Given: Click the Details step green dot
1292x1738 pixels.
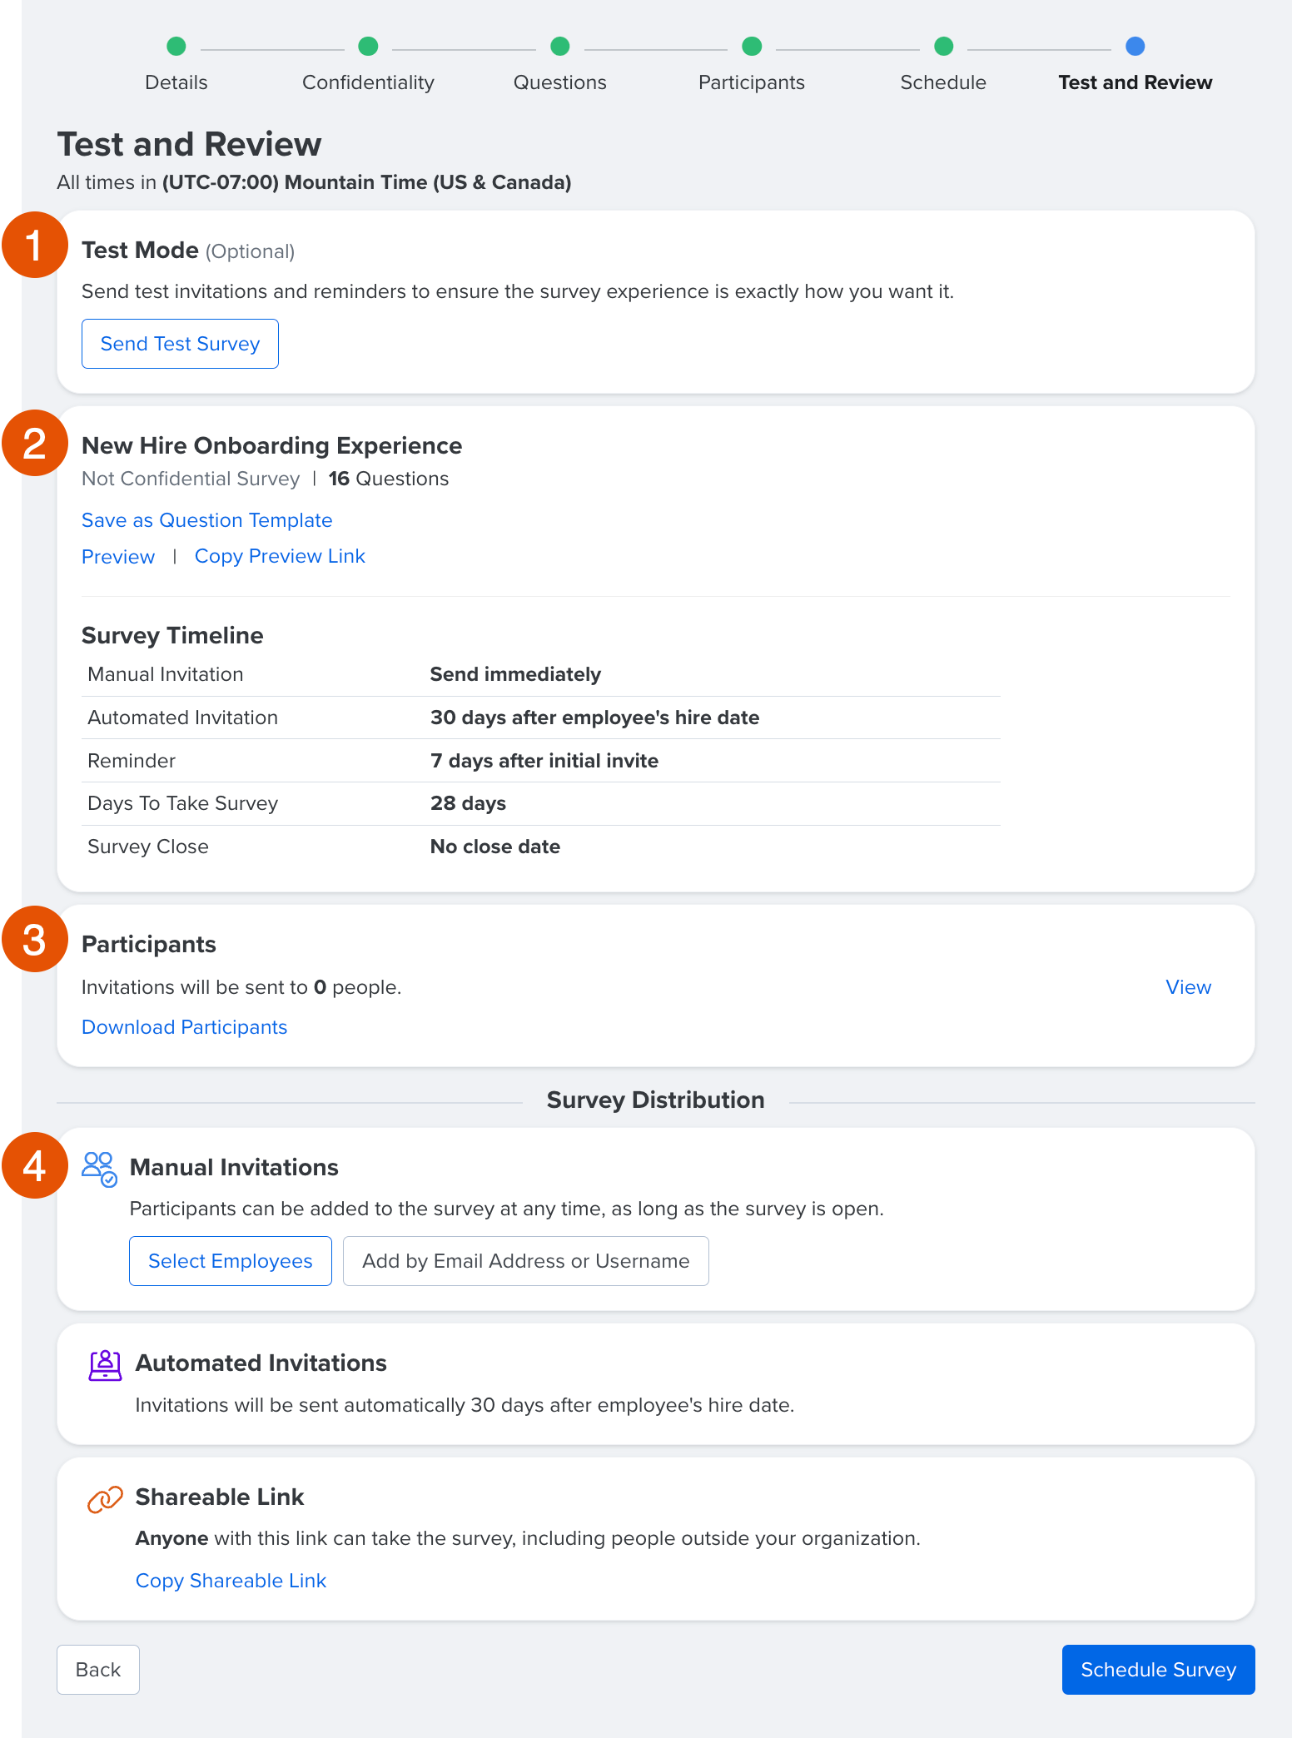Looking at the screenshot, I should click(176, 47).
